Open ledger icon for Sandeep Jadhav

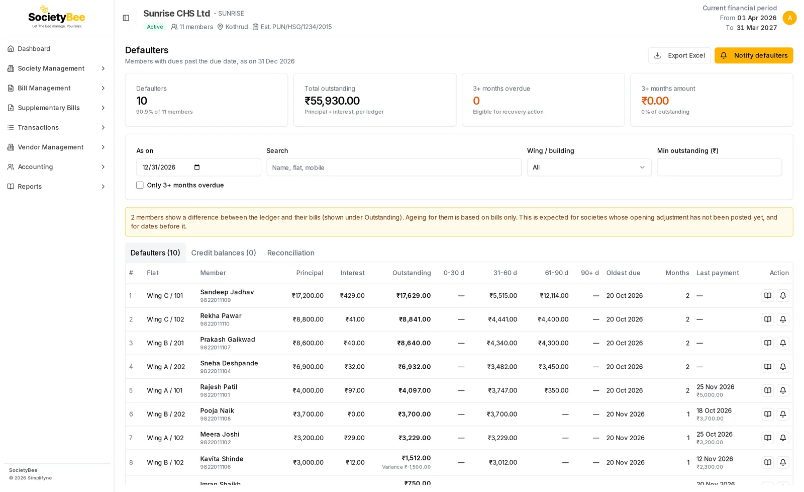[x=767, y=296]
